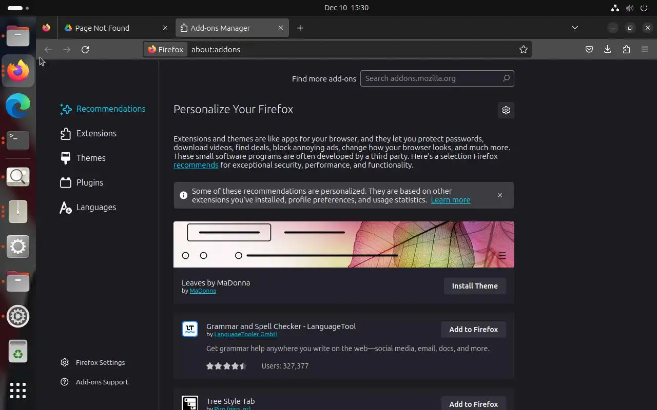Open the Pocket save icon
This screenshot has height=410, width=657.
tap(589, 49)
